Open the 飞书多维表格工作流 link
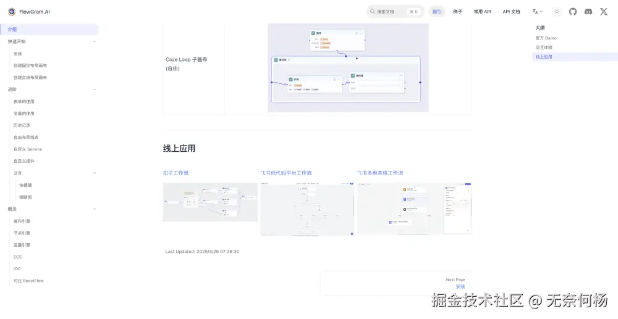Image resolution: width=618 pixels, height=319 pixels. tap(380, 173)
